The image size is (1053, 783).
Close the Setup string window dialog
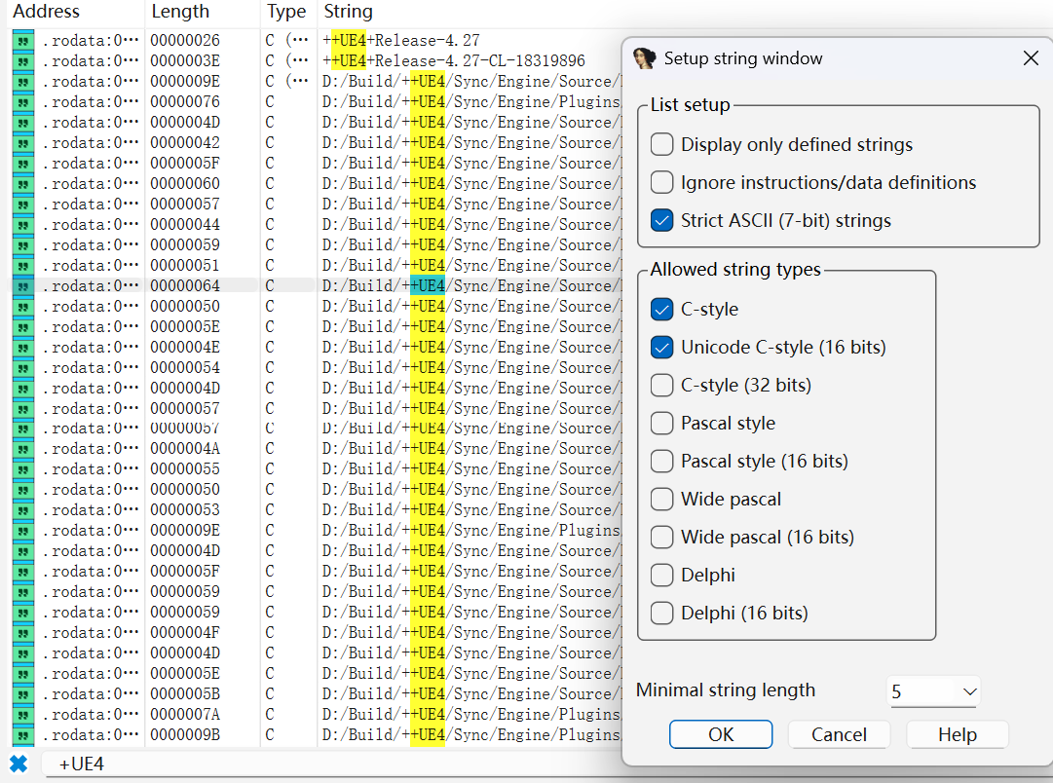(x=1031, y=58)
